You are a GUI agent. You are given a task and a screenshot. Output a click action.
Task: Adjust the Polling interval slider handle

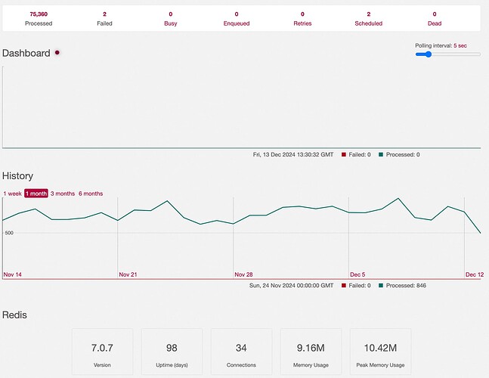(429, 54)
